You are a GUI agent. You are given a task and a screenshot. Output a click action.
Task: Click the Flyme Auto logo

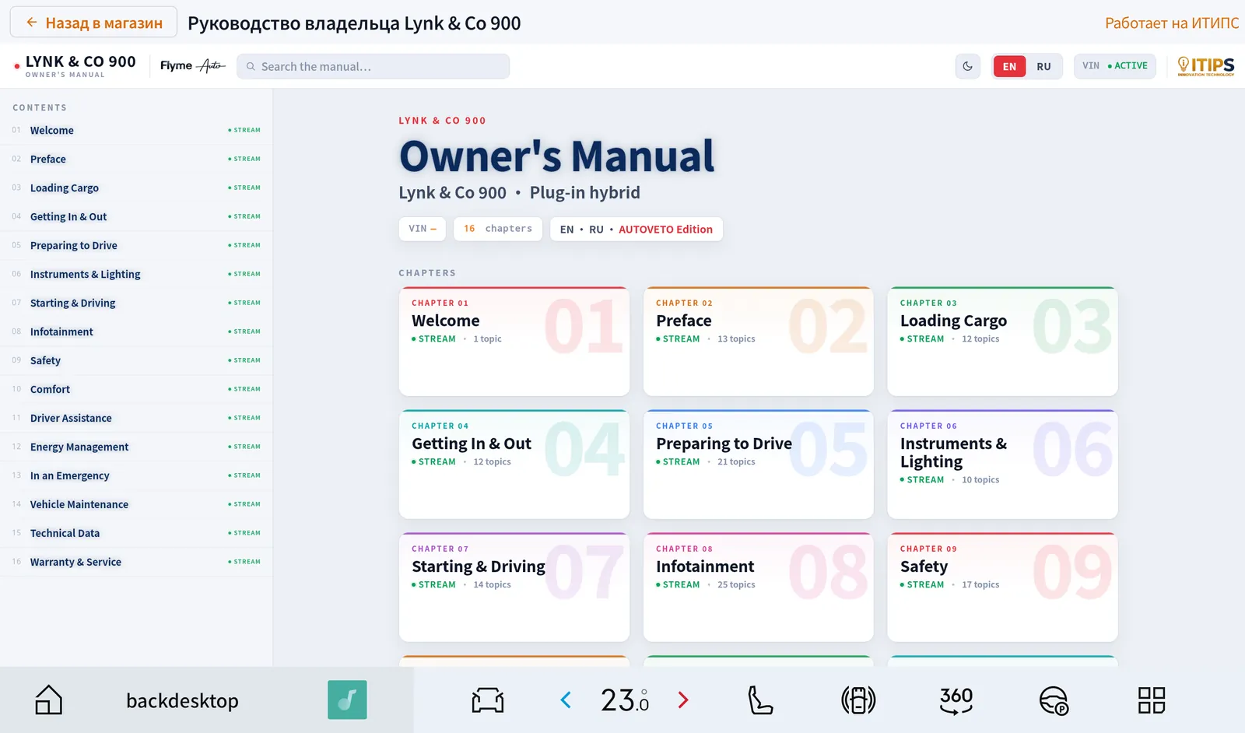point(193,66)
